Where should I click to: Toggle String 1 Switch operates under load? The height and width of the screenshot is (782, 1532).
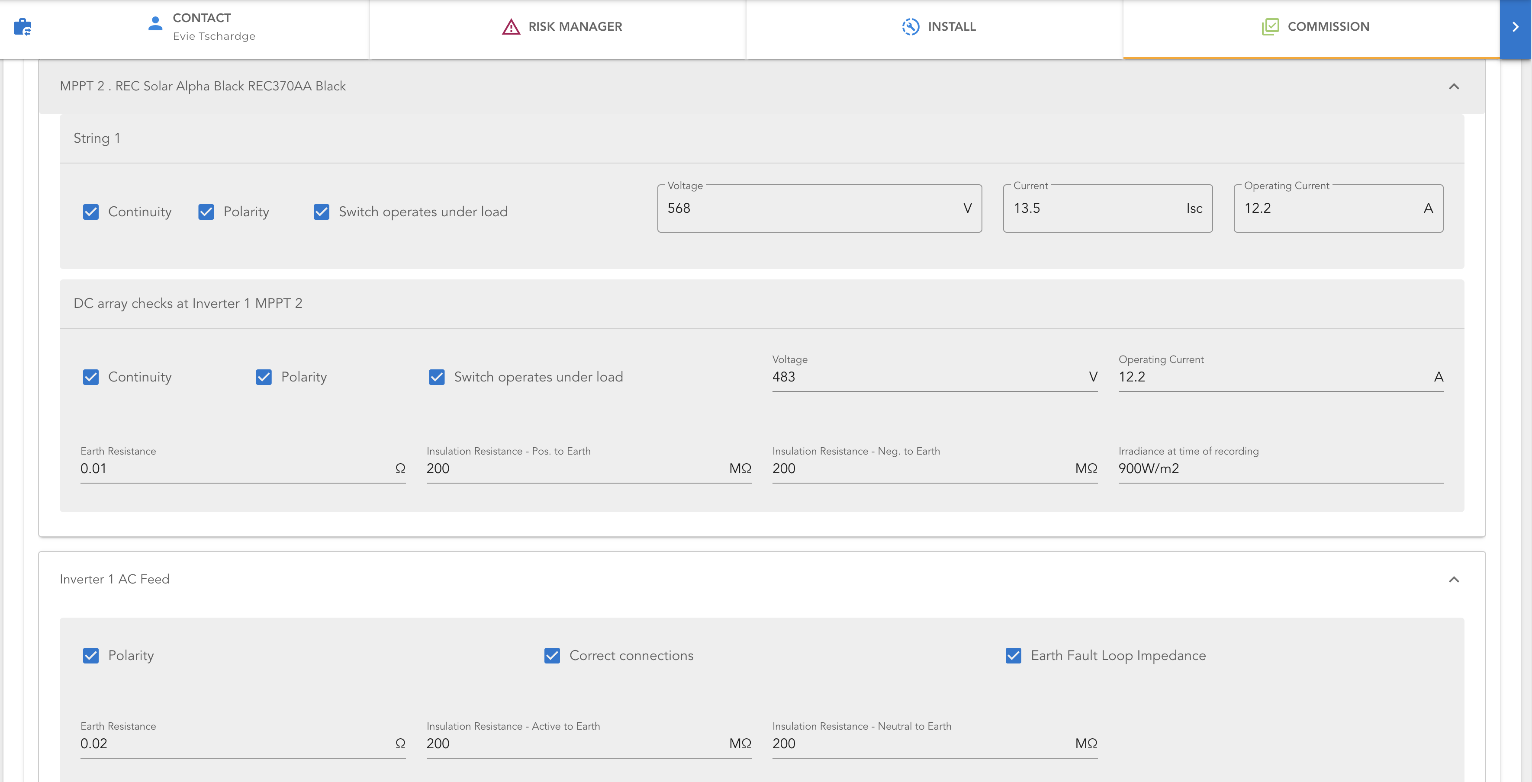click(x=322, y=212)
